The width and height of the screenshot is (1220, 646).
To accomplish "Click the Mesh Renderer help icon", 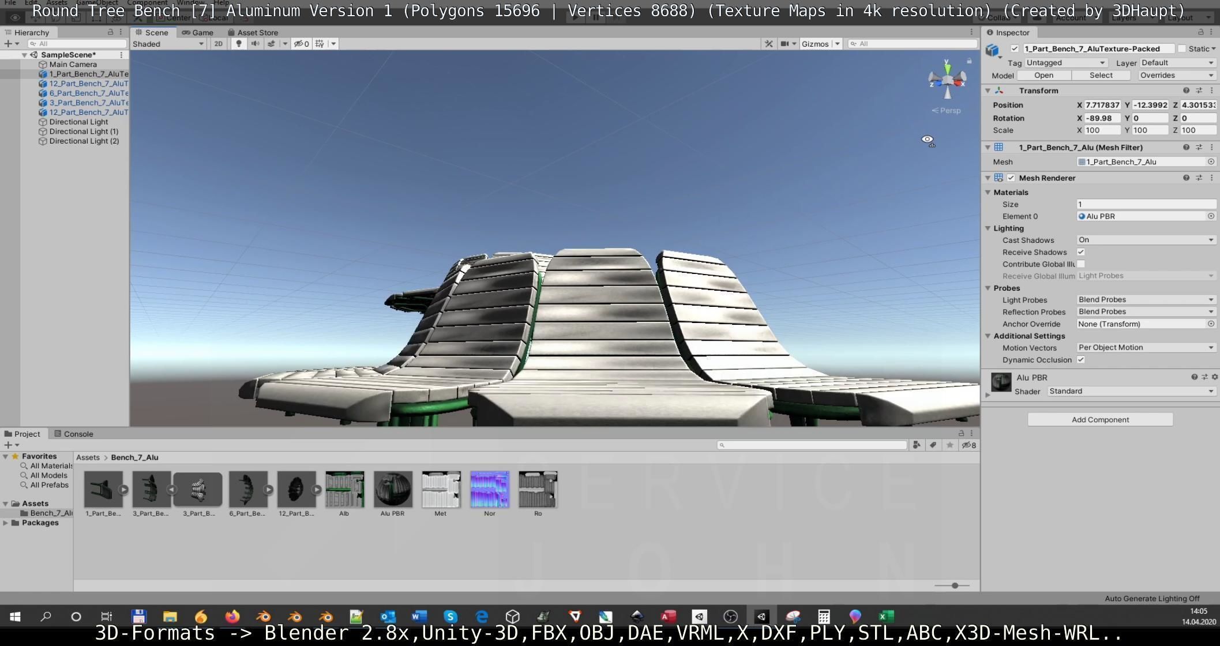I will point(1186,178).
